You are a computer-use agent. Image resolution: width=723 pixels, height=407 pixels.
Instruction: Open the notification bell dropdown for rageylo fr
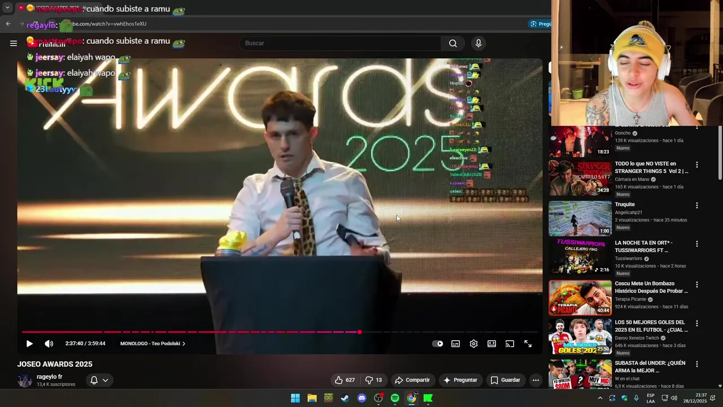(x=99, y=380)
